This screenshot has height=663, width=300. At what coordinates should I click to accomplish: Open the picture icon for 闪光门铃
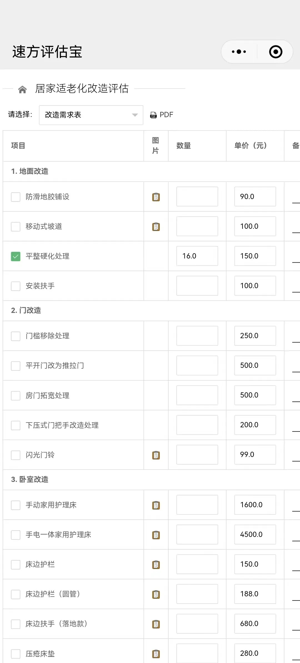point(156,455)
